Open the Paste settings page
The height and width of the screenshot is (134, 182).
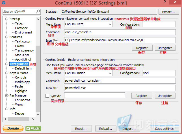(19, 86)
